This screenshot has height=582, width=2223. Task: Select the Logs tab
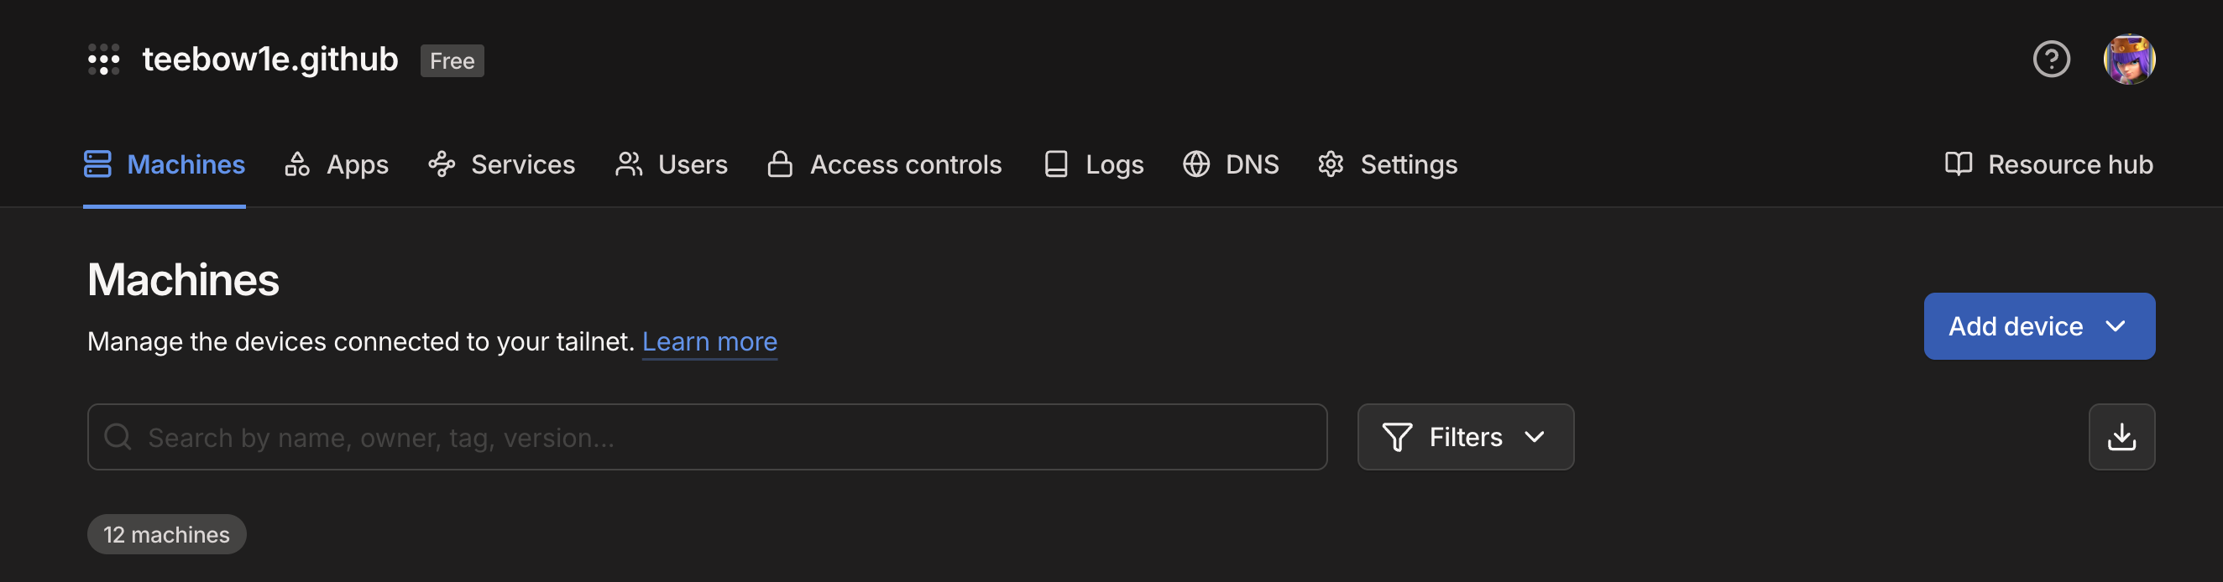coord(1093,164)
